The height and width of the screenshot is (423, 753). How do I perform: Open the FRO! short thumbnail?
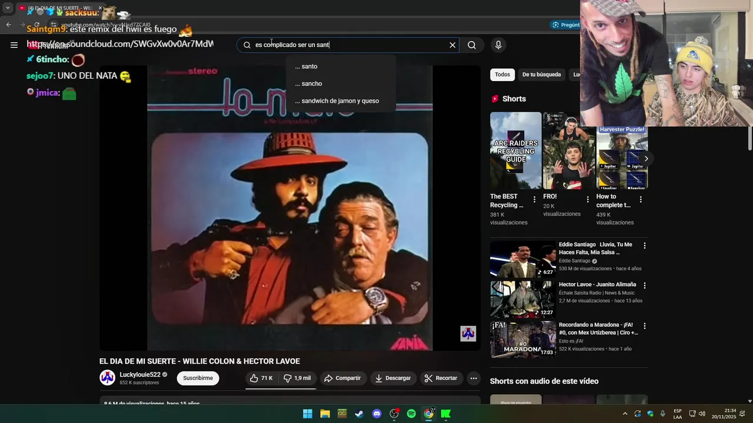click(569, 150)
